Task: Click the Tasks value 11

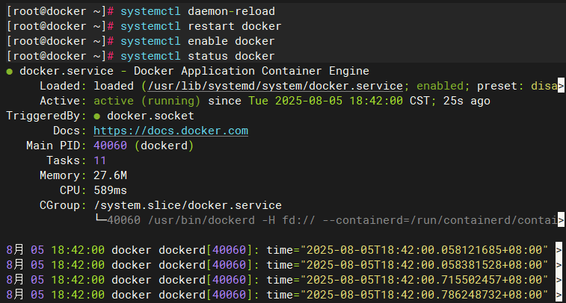Action: [x=99, y=160]
